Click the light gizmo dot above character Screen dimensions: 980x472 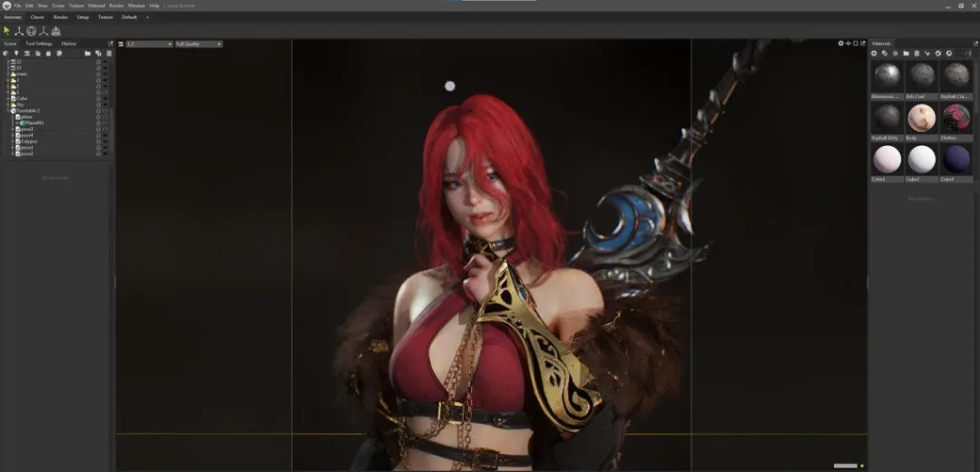coord(450,86)
